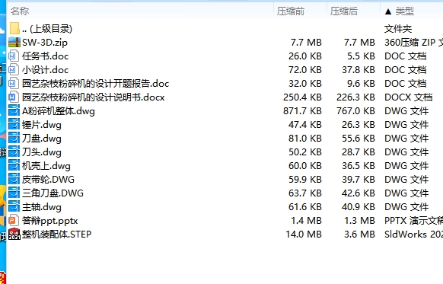Sort by 压缩前 column header
443x284 pixels.
click(x=291, y=11)
